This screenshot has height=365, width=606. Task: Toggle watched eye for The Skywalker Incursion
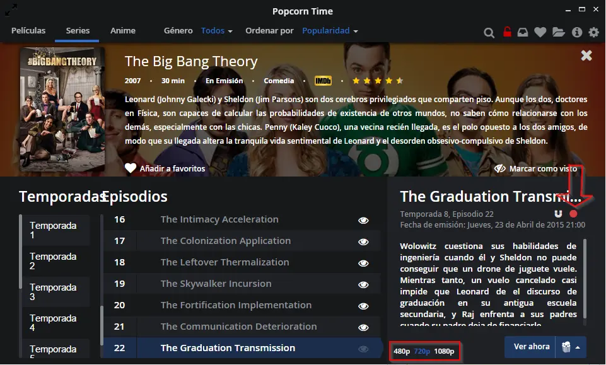click(x=363, y=285)
